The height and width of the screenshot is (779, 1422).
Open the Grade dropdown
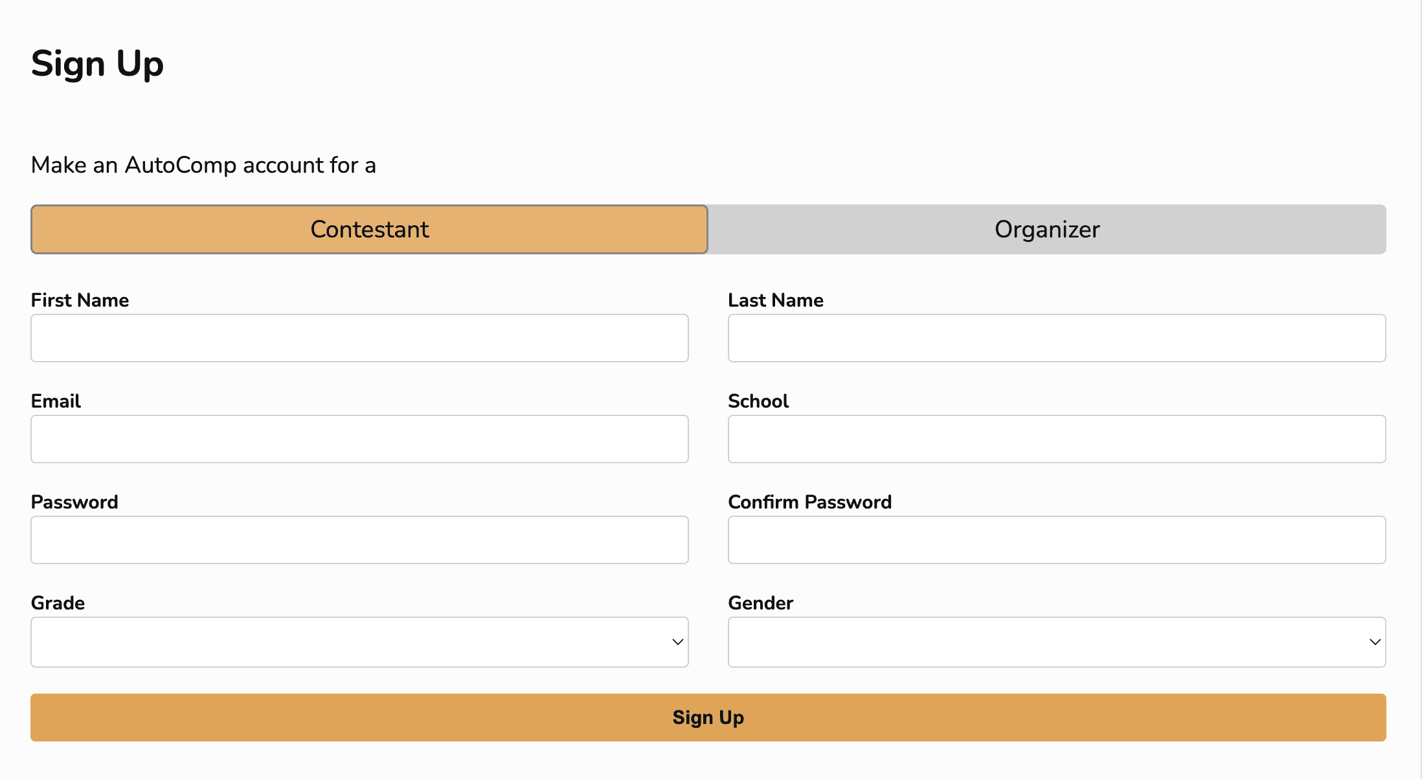(359, 641)
